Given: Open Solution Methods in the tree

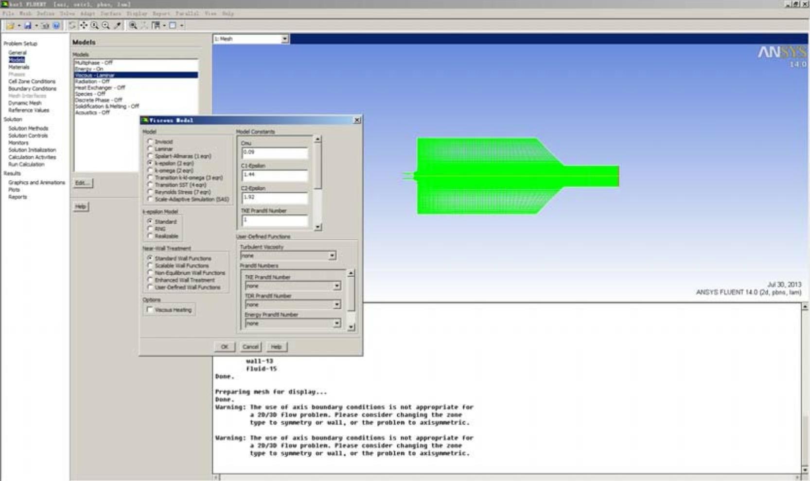Looking at the screenshot, I should pos(28,129).
